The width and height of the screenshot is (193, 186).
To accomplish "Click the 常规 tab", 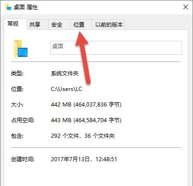I will pos(15,24).
